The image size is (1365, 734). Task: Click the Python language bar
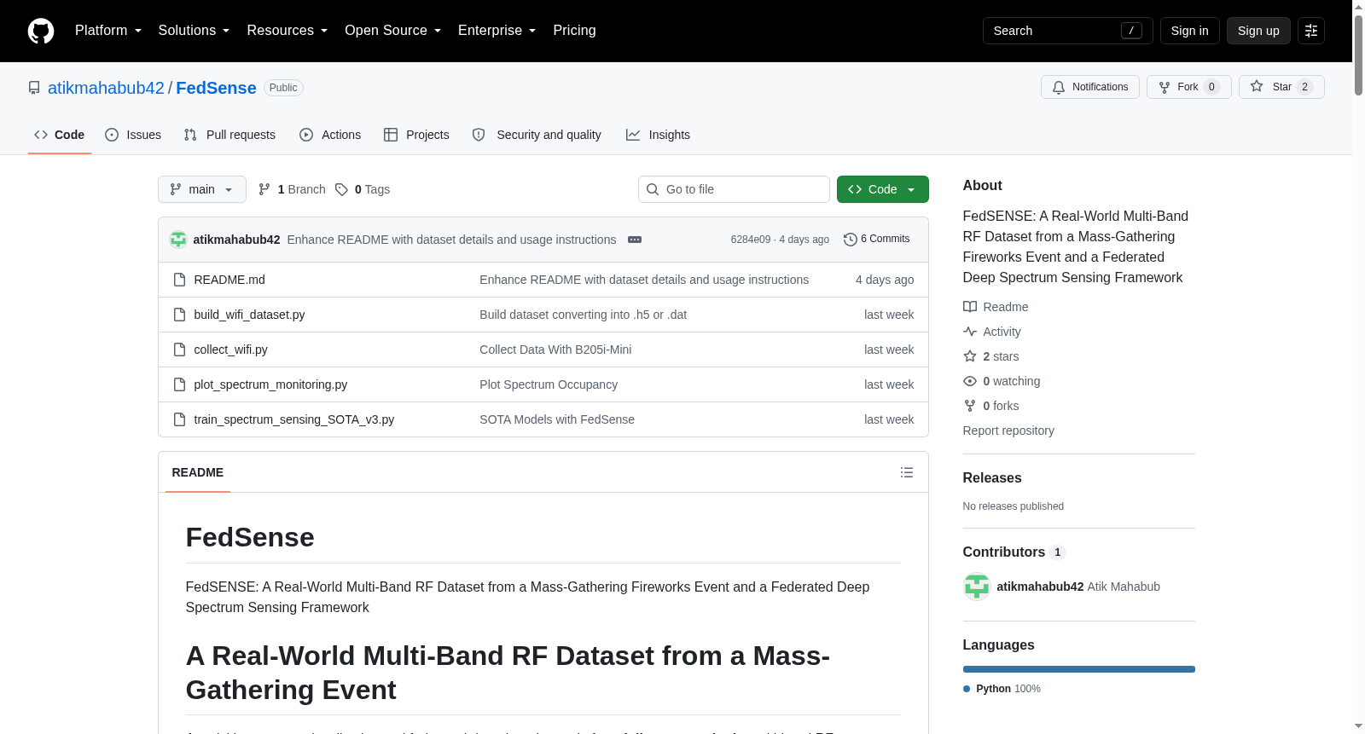[1079, 669]
